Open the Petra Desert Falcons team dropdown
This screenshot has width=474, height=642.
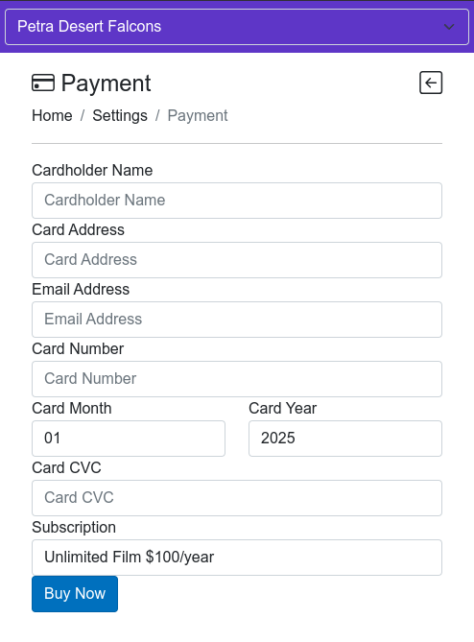click(237, 27)
